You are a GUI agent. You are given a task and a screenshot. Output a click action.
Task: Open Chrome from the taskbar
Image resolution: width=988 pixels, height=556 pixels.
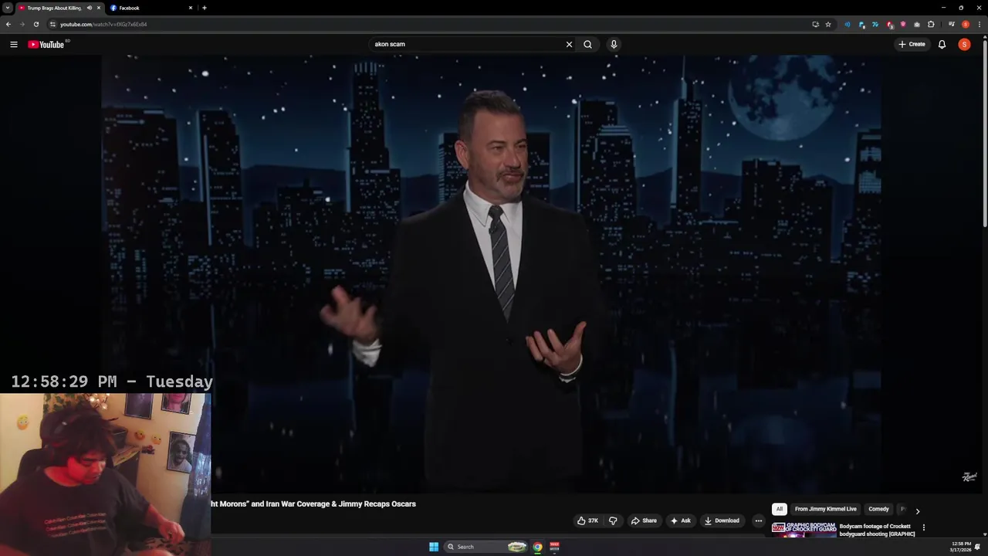click(x=538, y=547)
